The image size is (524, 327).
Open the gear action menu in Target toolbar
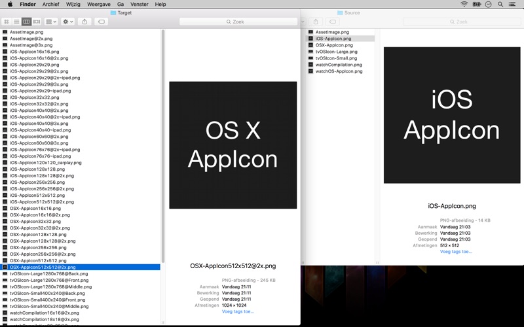coord(68,22)
